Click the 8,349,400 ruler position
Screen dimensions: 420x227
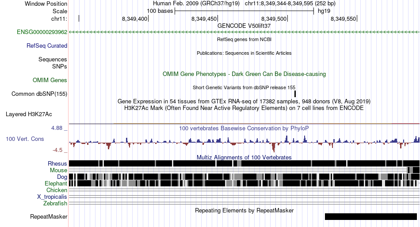135,19
